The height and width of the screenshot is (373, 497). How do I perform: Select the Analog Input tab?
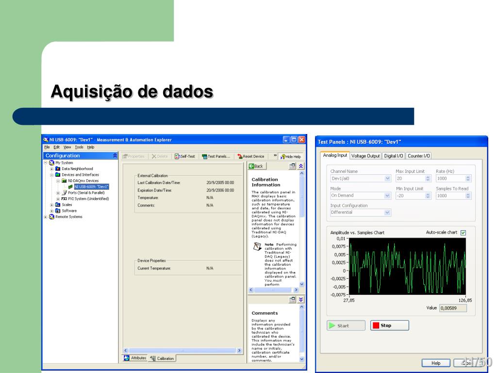pyautogui.click(x=335, y=155)
